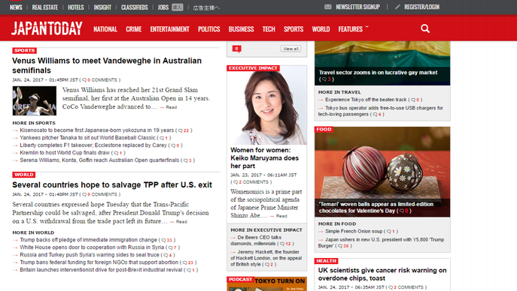Read more of the TPP article
Viewport: 517px width, 291px height.
[181, 222]
